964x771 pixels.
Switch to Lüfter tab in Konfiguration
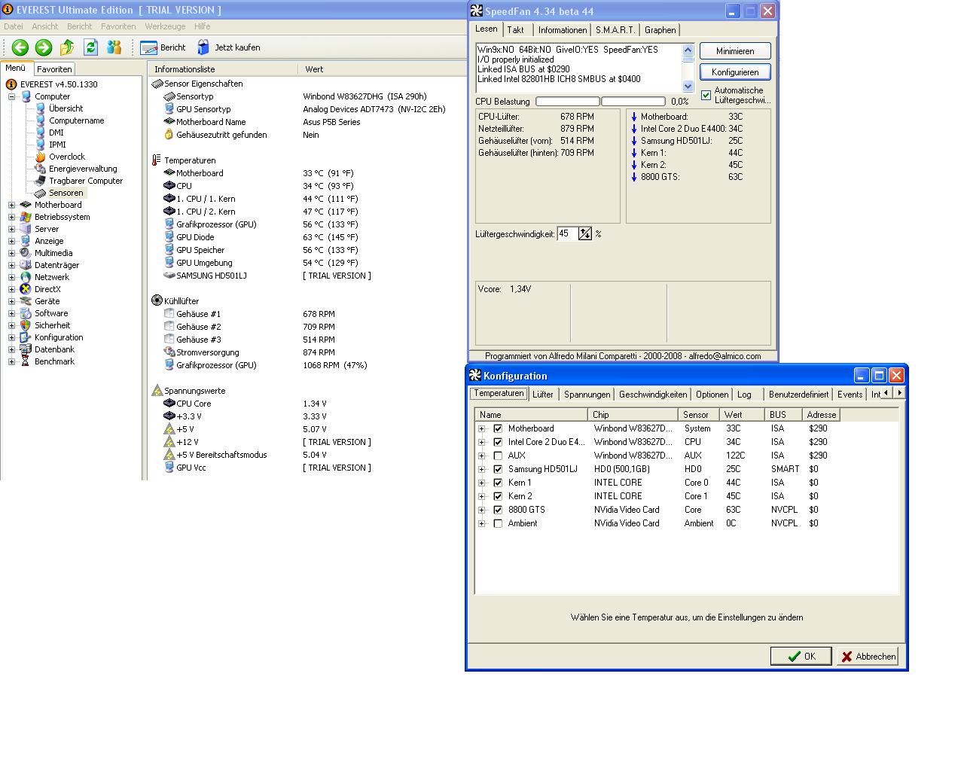click(543, 394)
